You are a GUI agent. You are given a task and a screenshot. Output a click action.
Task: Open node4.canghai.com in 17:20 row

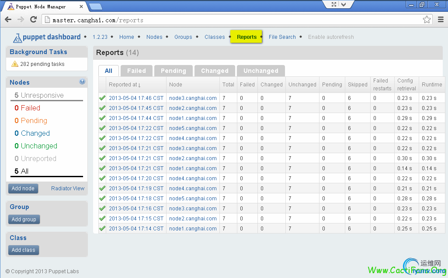[x=193, y=178]
